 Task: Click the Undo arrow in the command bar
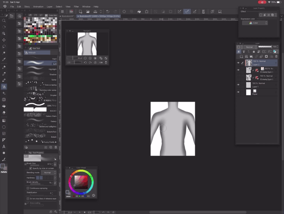(108, 12)
